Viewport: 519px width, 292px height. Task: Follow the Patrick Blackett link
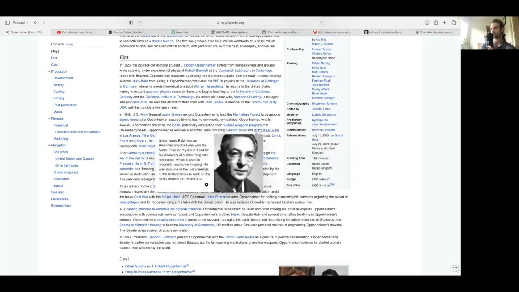[x=196, y=71]
